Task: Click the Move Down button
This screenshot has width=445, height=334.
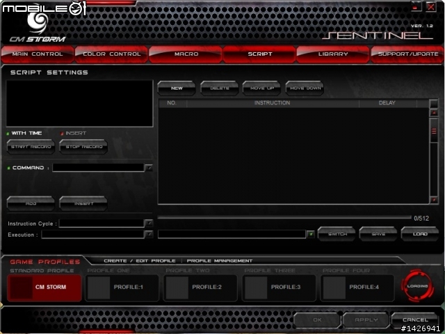Action: coord(305,88)
